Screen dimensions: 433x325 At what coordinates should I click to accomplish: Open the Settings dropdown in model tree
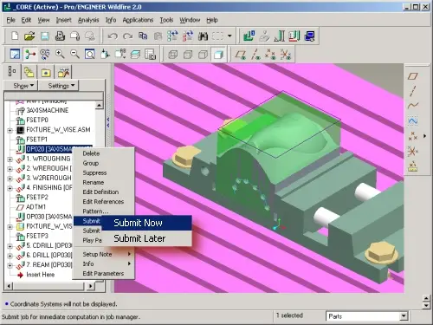pyautogui.click(x=59, y=86)
